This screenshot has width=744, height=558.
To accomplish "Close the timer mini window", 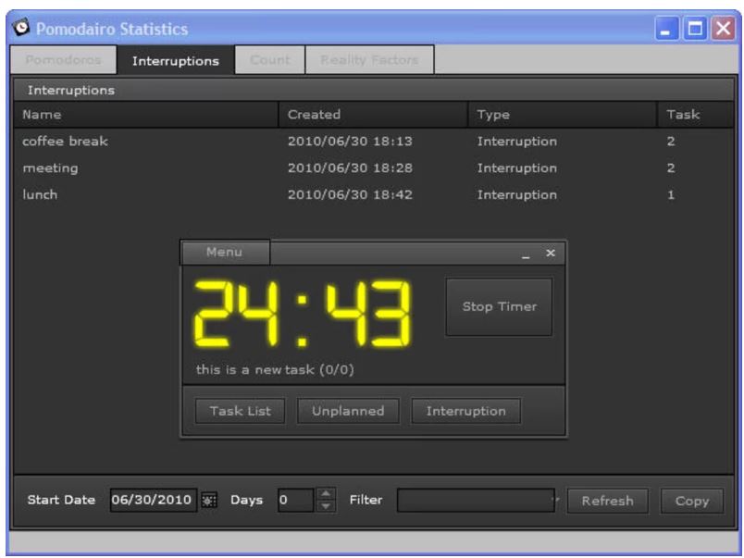I will pyautogui.click(x=550, y=253).
